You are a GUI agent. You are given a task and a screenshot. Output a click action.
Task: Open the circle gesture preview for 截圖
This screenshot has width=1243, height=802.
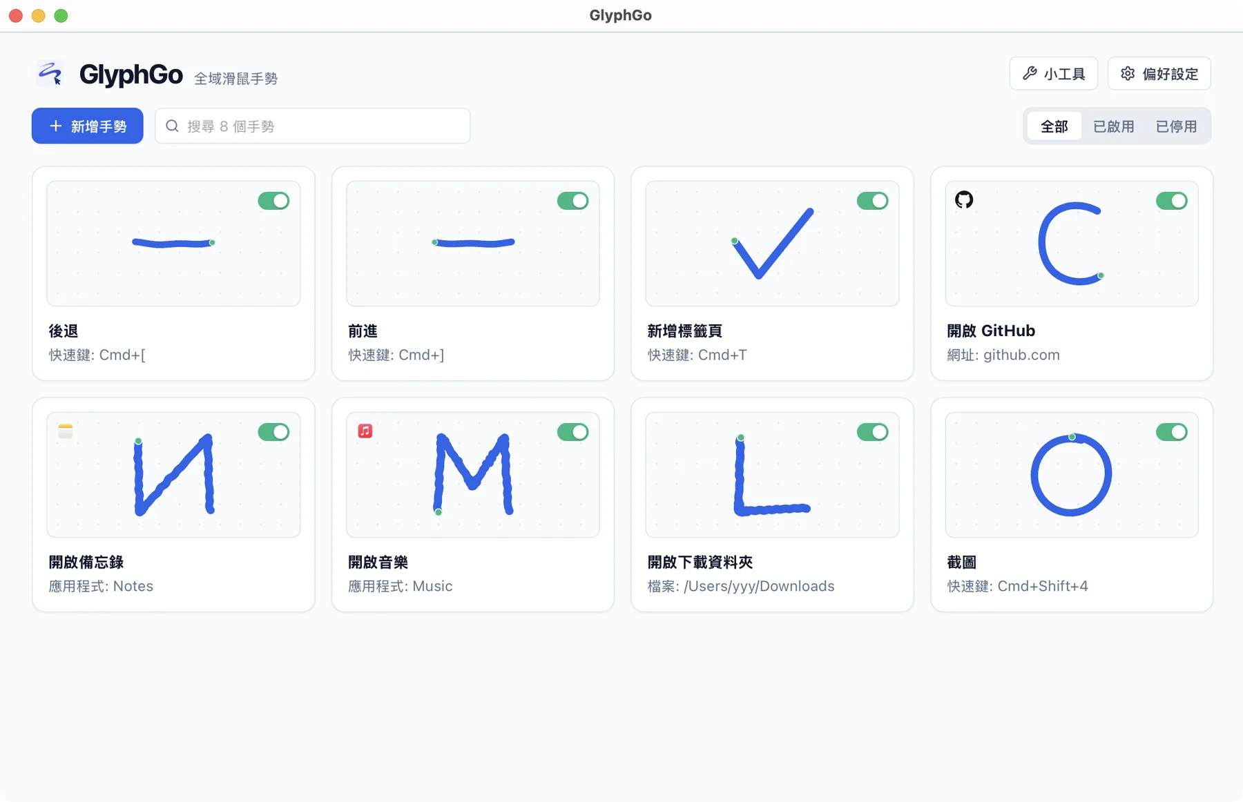(x=1072, y=475)
